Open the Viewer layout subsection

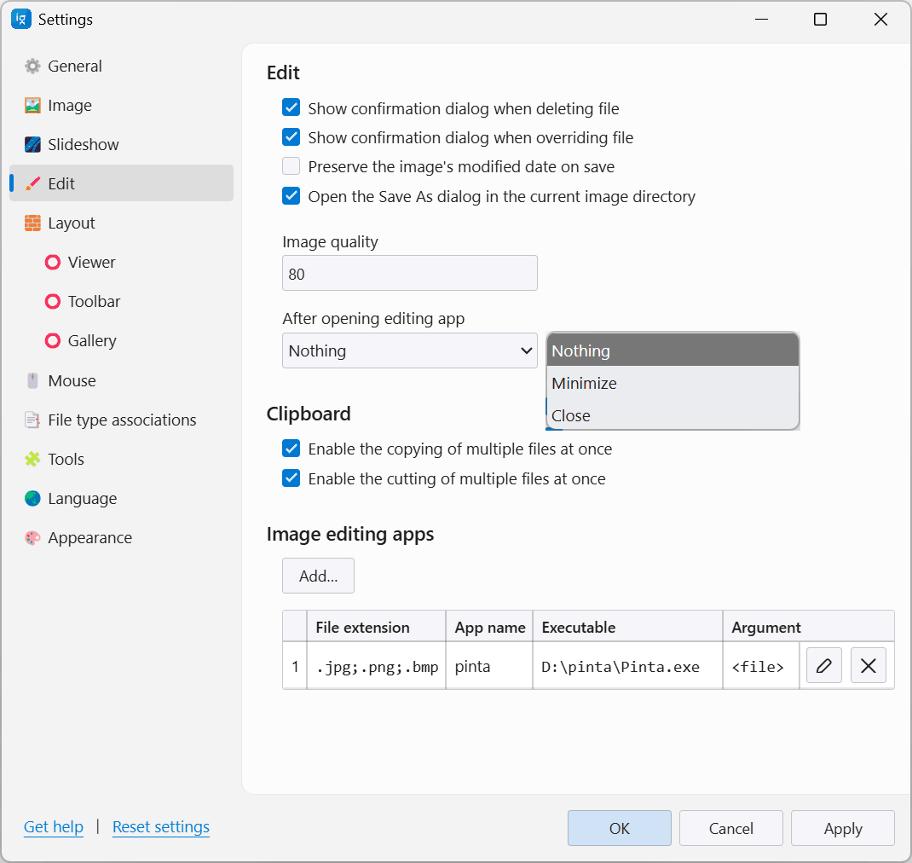point(91,263)
